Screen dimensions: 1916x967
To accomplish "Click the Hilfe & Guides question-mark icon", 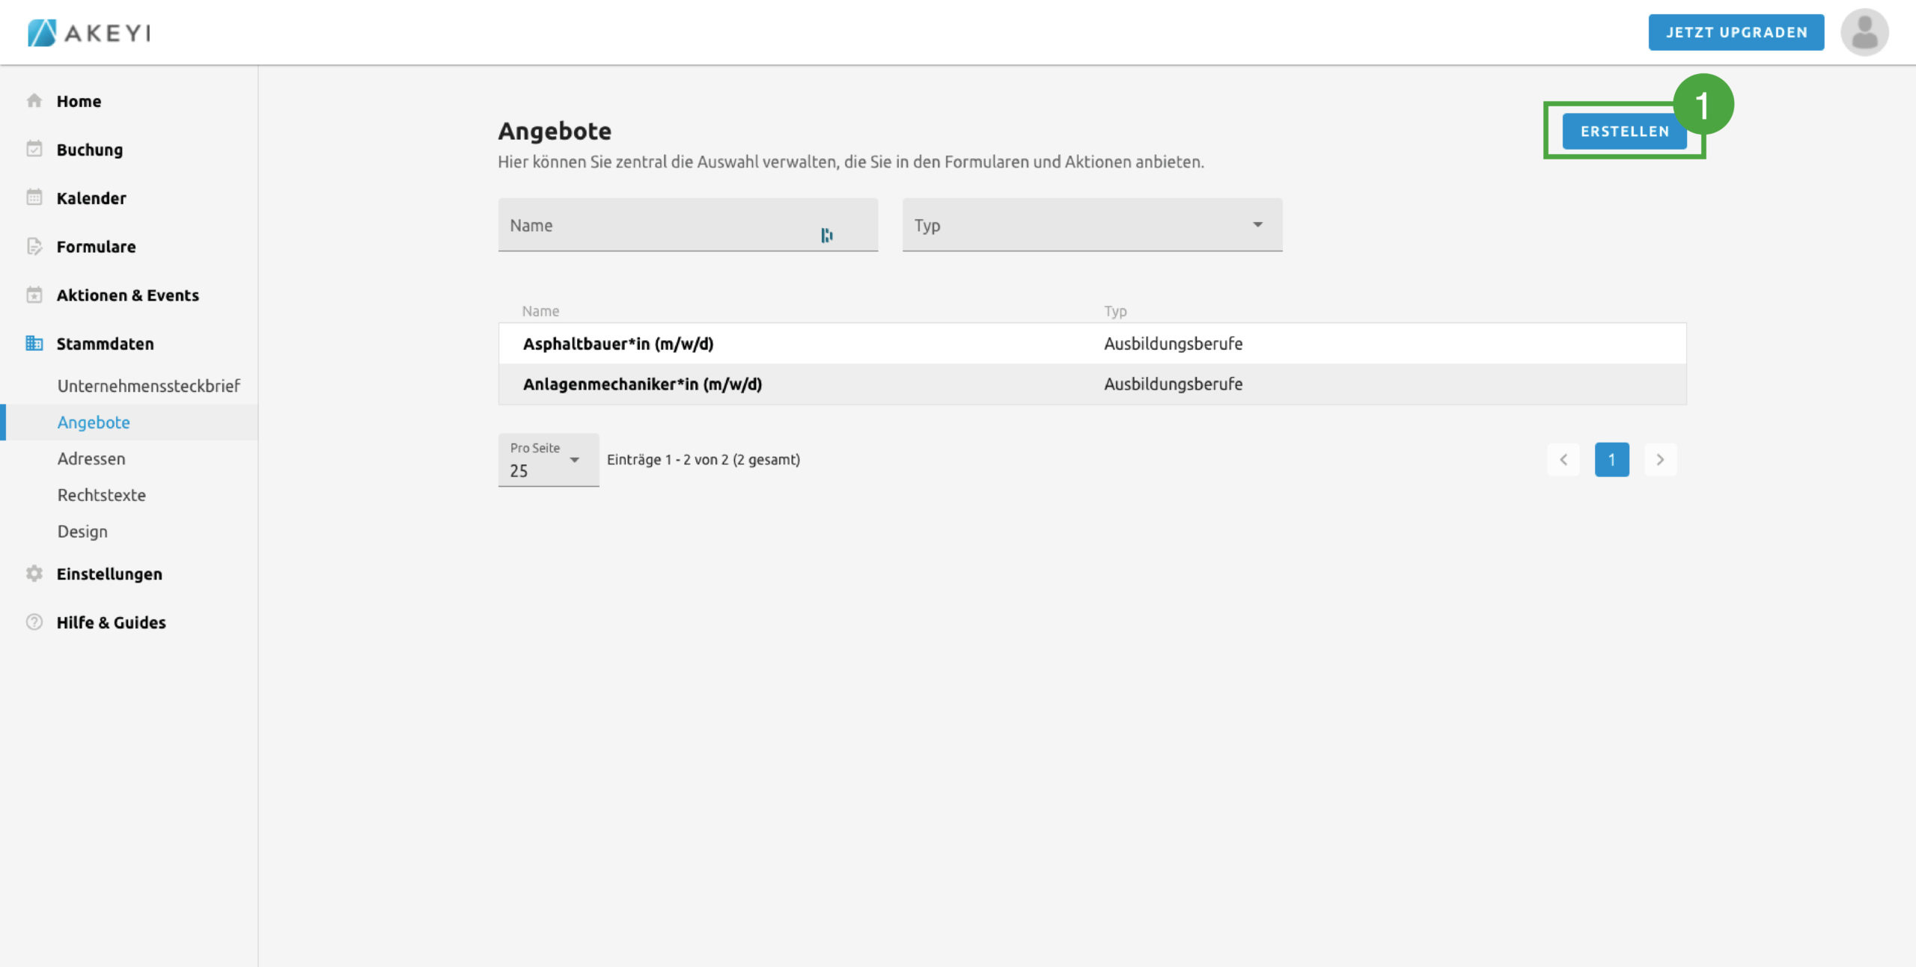I will coord(34,622).
